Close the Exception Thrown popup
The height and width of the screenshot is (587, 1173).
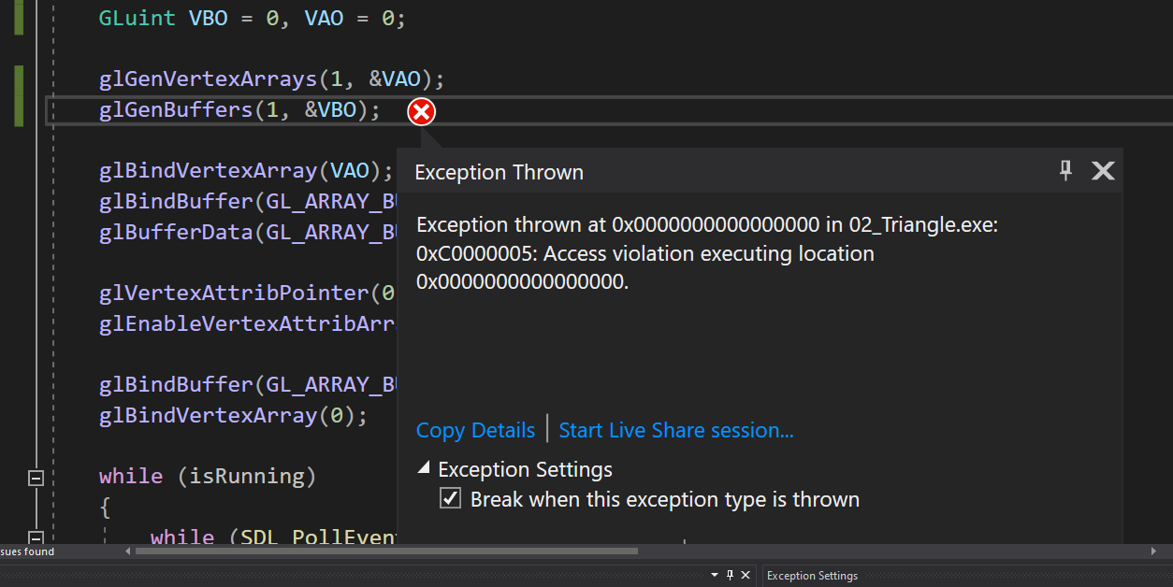click(1103, 171)
